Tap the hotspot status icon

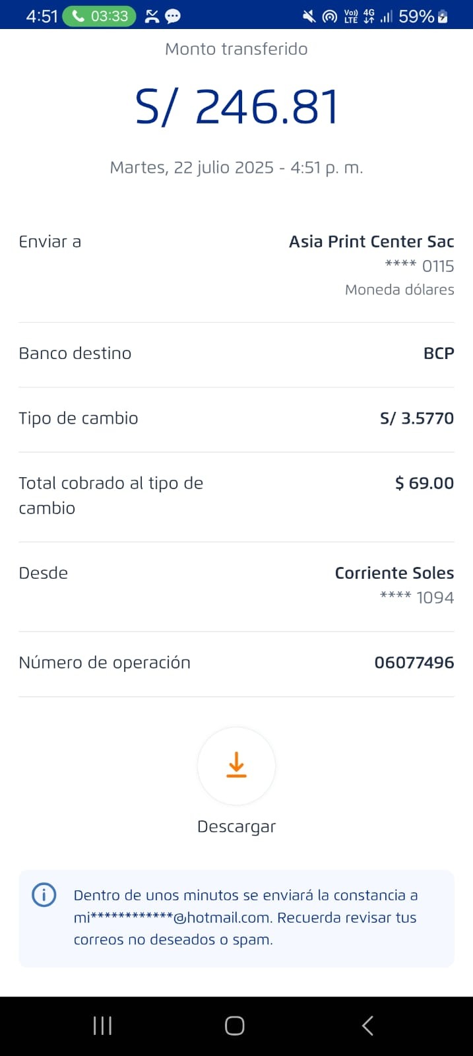click(x=329, y=16)
